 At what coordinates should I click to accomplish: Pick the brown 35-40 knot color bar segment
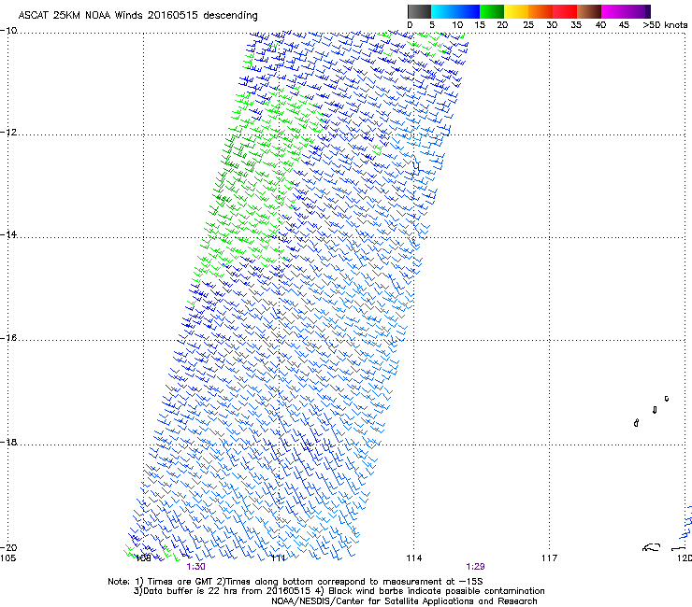pyautogui.click(x=589, y=11)
